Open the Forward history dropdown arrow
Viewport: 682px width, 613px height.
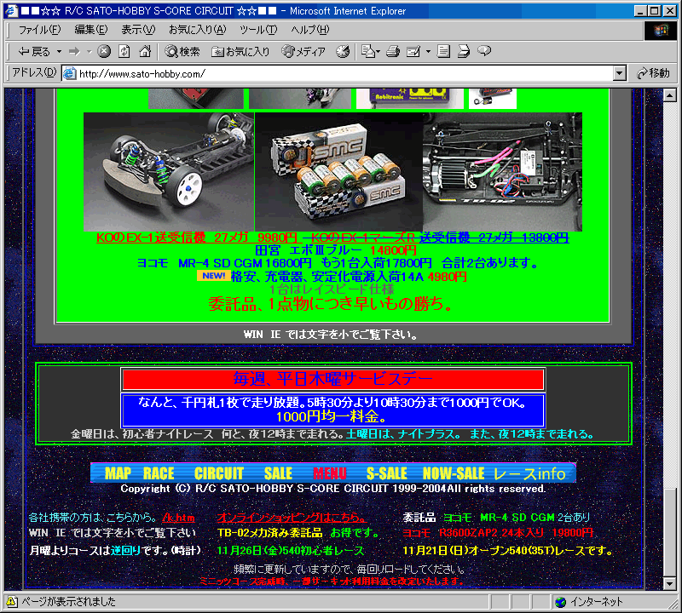[x=89, y=52]
